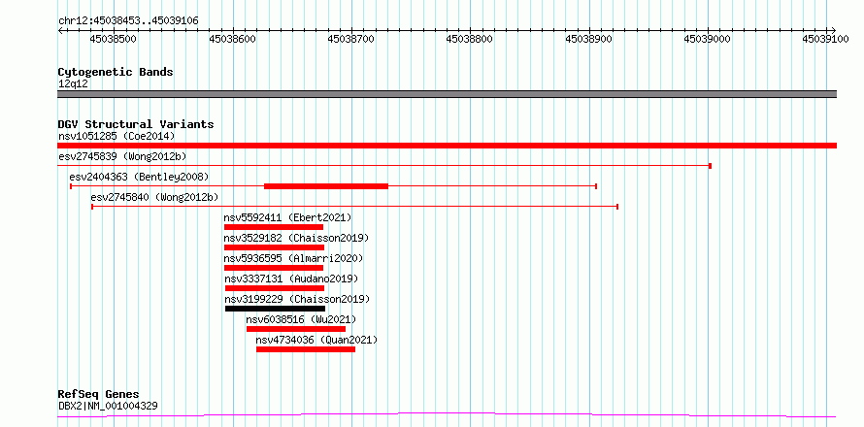Select the red bar under nsv6038516

(296, 329)
